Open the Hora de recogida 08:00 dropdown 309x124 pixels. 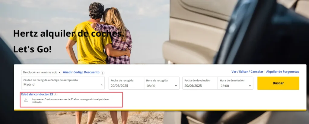pyautogui.click(x=162, y=83)
